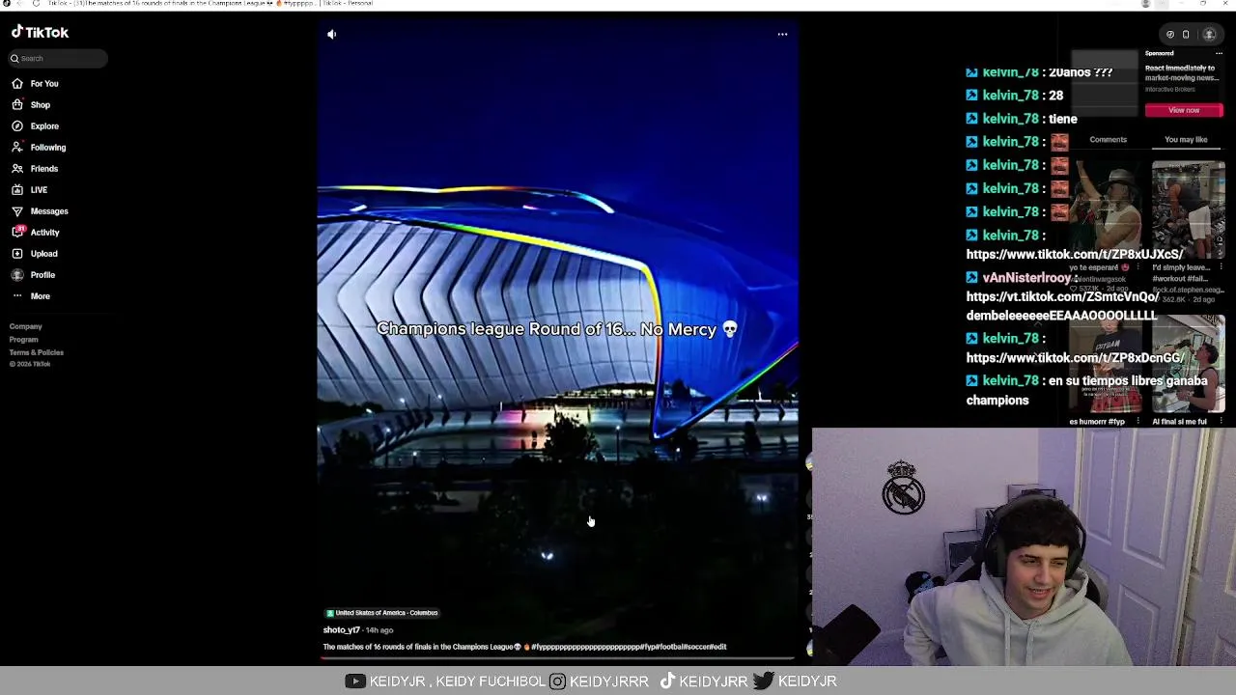
Task: Open the Activity notifications icon
Action: 17,233
